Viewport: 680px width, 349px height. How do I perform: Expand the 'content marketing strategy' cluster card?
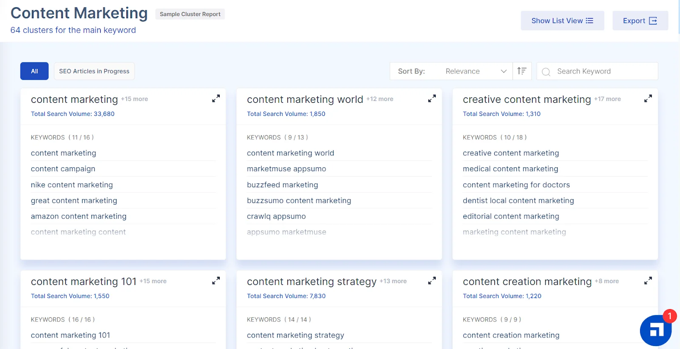tap(432, 281)
